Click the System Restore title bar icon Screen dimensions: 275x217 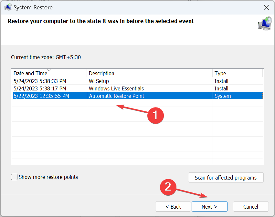[8, 7]
